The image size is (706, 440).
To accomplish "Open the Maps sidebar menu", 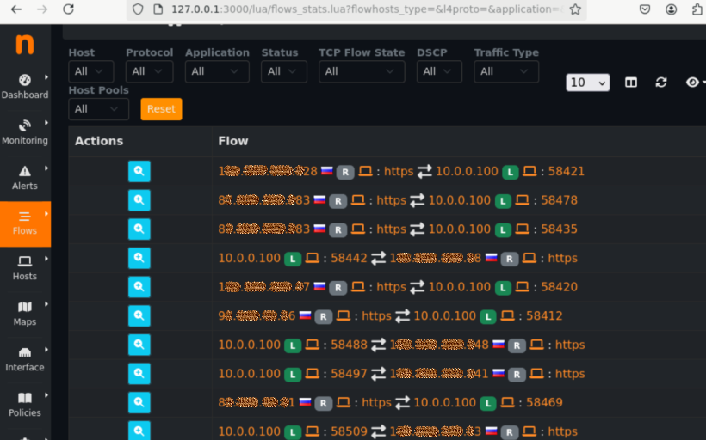I will [x=25, y=314].
